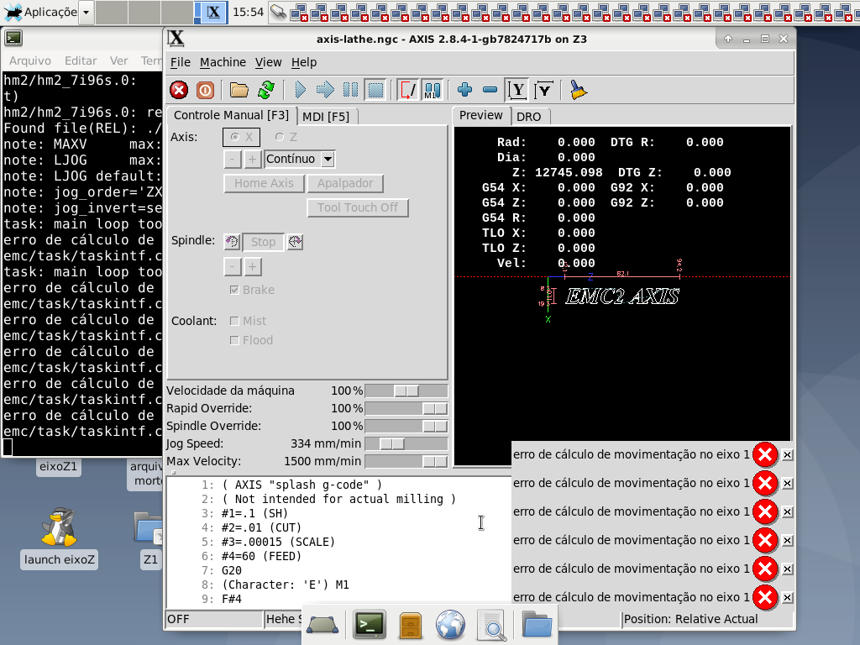Decrease spindle speed with minus button
The width and height of the screenshot is (860, 645).
click(233, 267)
